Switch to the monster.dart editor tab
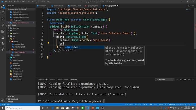The width and height of the screenshot is (196, 110). (x=58, y=6)
